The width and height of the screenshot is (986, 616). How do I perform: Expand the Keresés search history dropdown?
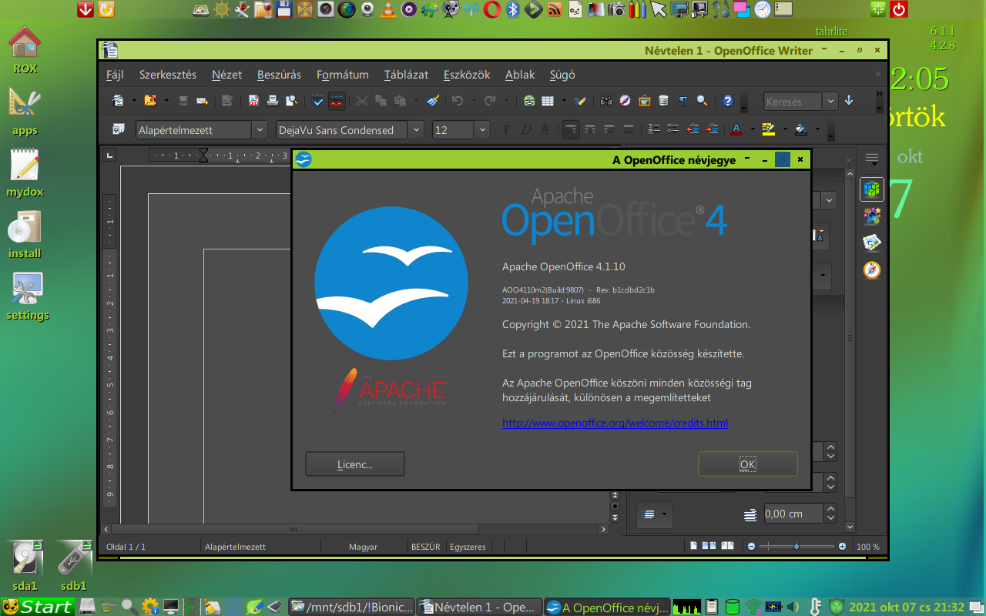point(830,101)
